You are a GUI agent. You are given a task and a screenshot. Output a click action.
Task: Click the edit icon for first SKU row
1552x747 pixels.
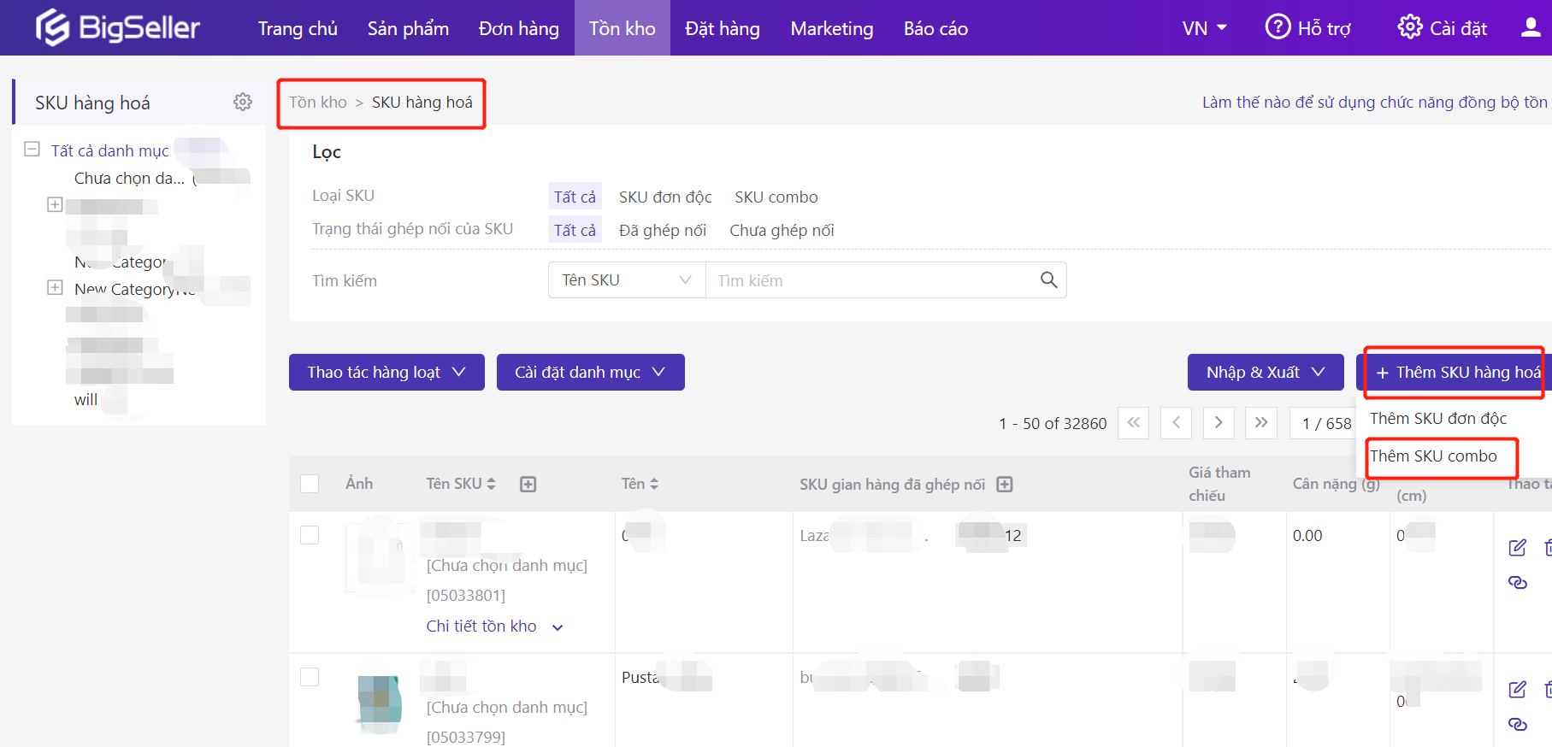(1517, 548)
